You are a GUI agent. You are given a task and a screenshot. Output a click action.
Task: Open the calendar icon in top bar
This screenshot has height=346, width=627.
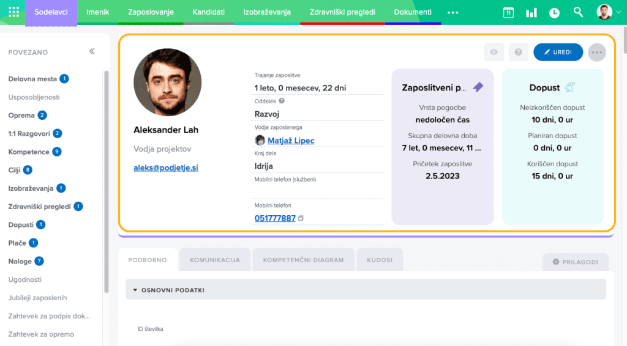[x=508, y=13]
